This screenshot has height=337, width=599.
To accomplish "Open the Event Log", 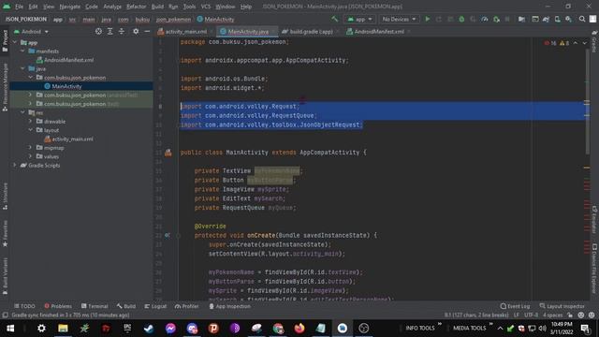I will click(515, 306).
